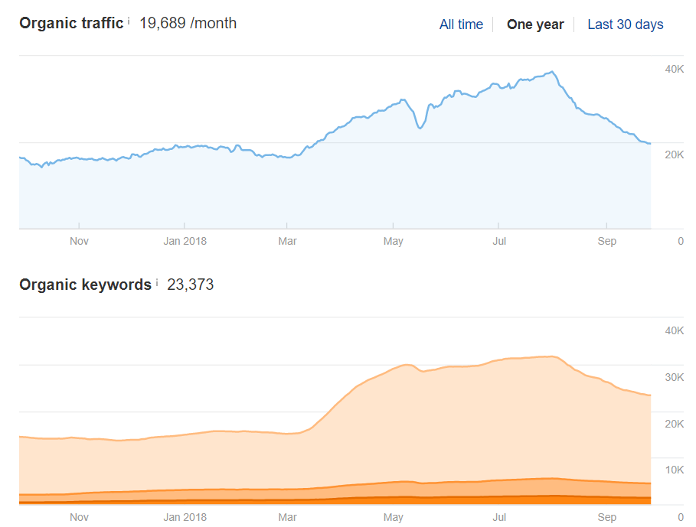The width and height of the screenshot is (696, 527).
Task: Open the Last 30 days view
Action: click(626, 24)
